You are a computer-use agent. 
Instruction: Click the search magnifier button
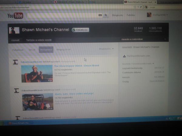106,15
